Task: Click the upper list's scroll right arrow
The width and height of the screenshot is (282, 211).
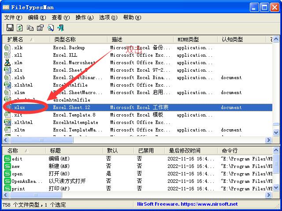Action: 269,140
